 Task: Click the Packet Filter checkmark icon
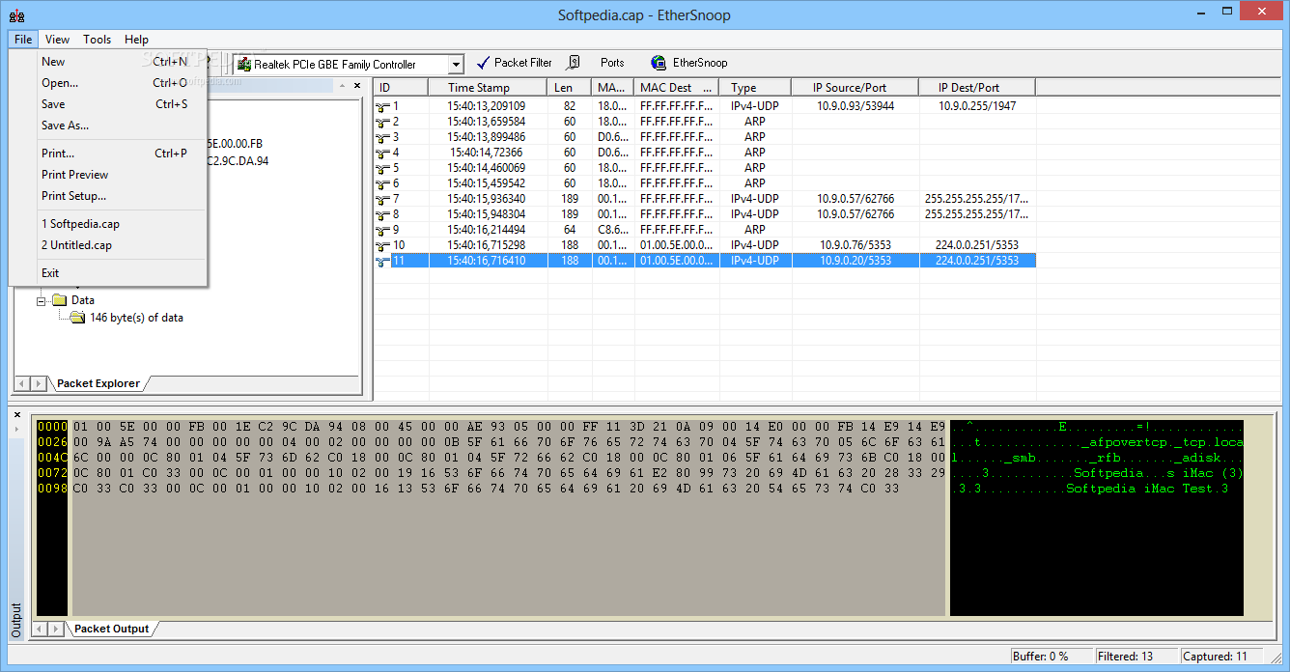(x=483, y=63)
